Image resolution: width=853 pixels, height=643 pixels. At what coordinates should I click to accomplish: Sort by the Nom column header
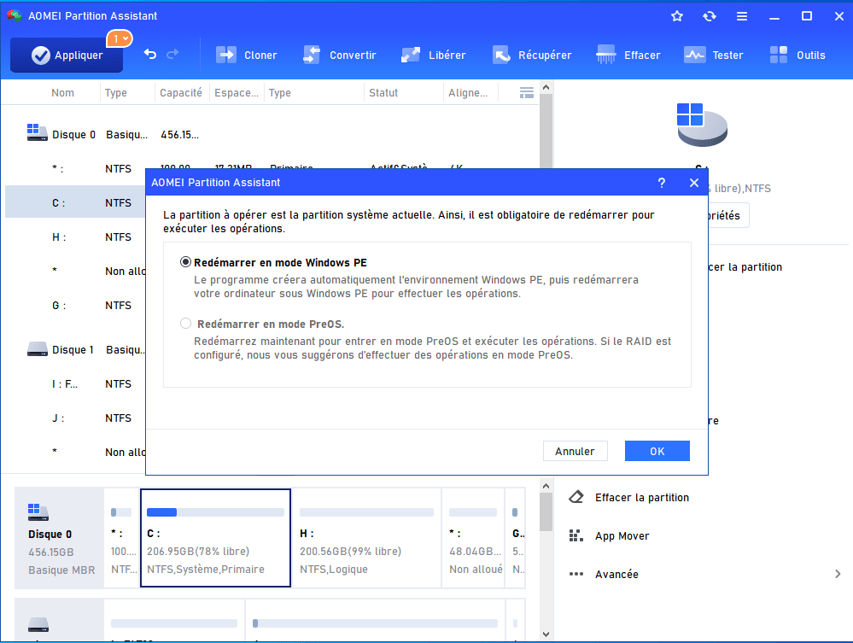point(62,93)
